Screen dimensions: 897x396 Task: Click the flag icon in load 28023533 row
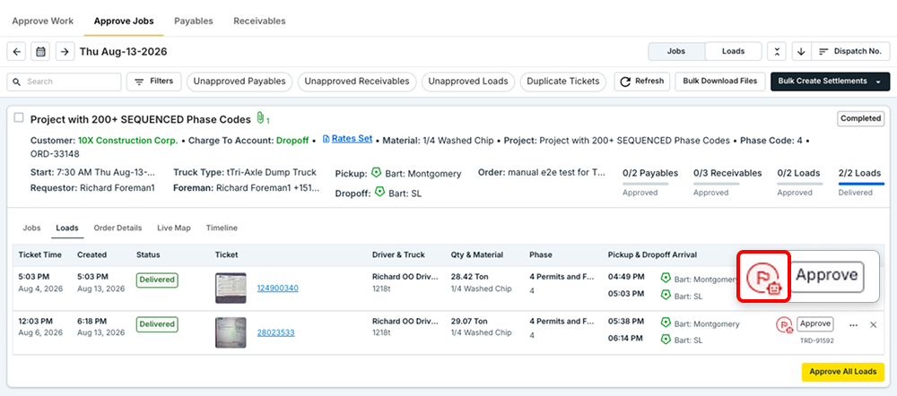point(784,325)
